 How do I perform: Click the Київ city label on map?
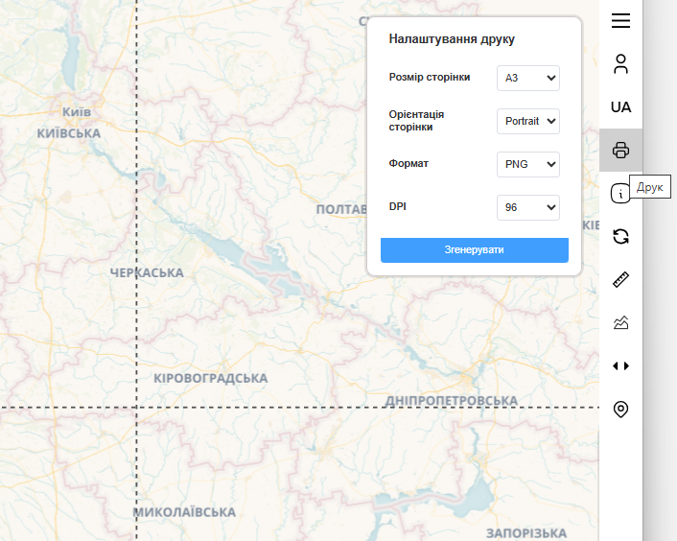pos(76,111)
